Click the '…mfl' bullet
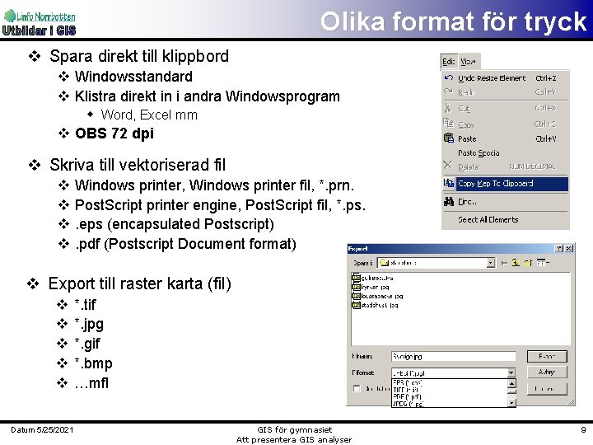This screenshot has height=445, width=593. click(x=91, y=383)
